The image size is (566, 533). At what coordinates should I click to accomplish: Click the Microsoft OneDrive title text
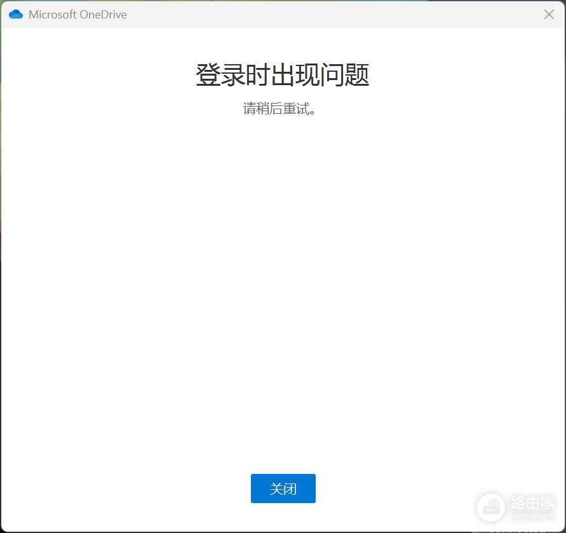click(77, 15)
